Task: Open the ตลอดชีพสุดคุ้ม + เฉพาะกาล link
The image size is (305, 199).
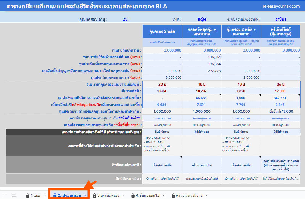Action: click(x=202, y=31)
